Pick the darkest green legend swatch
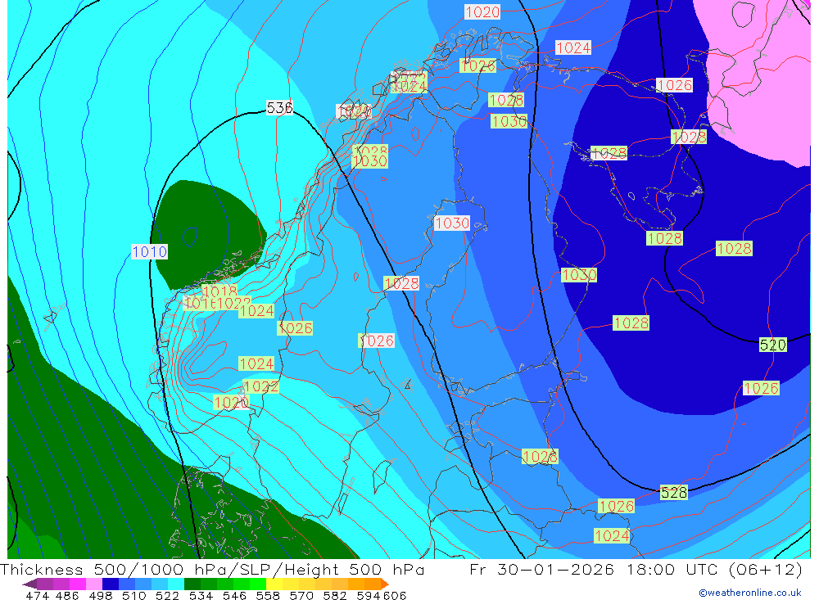The height and width of the screenshot is (600, 819). click(x=192, y=584)
